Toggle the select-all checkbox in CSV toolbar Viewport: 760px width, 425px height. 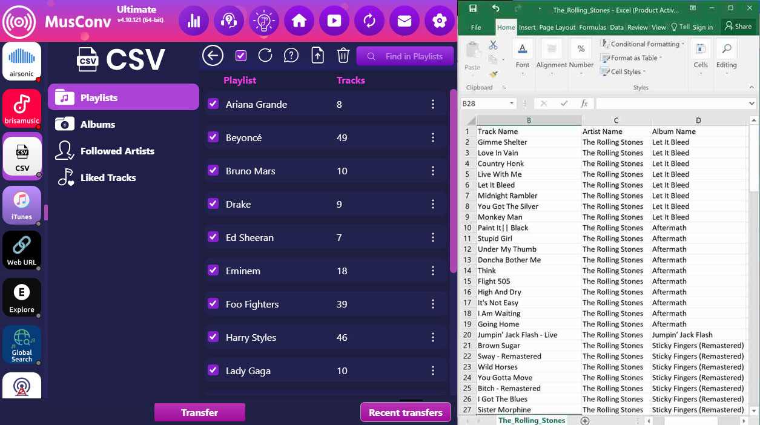(x=241, y=56)
